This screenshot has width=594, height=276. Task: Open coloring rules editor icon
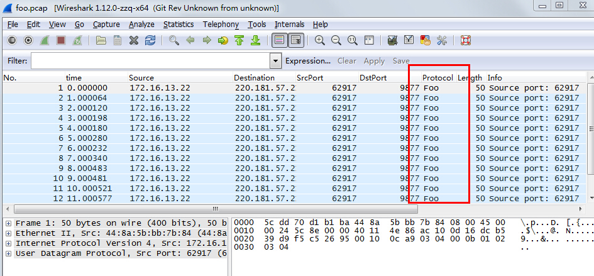point(426,40)
